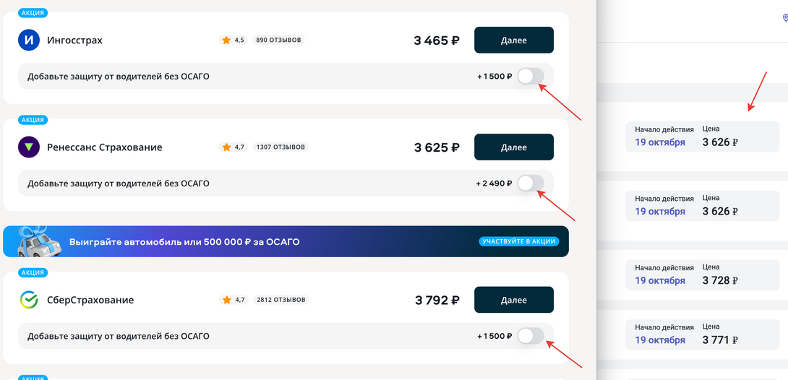This screenshot has height=380, width=788.
Task: Click the Ренессанс Страхование logo icon
Action: 29,147
